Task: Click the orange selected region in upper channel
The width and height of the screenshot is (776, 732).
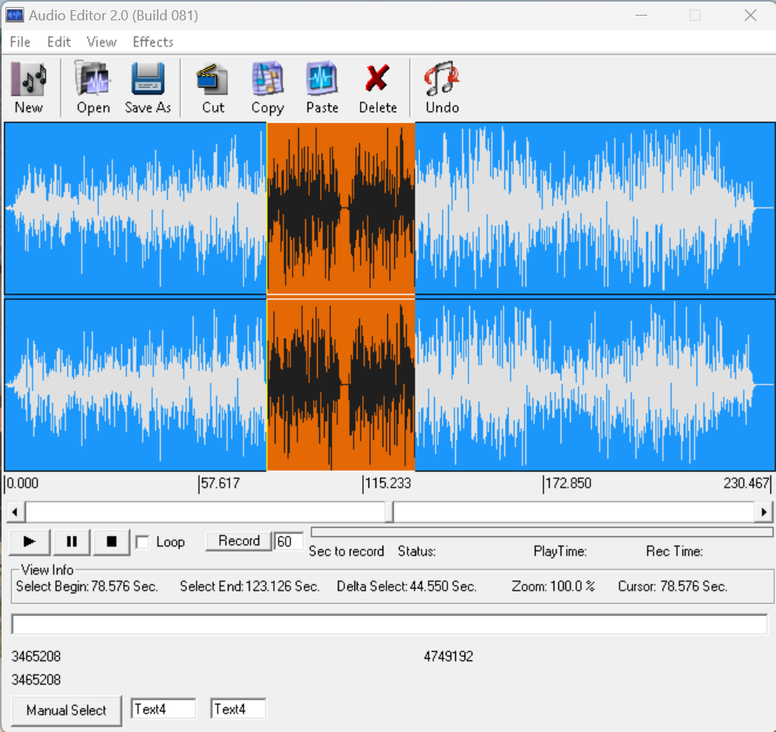Action: [x=340, y=208]
